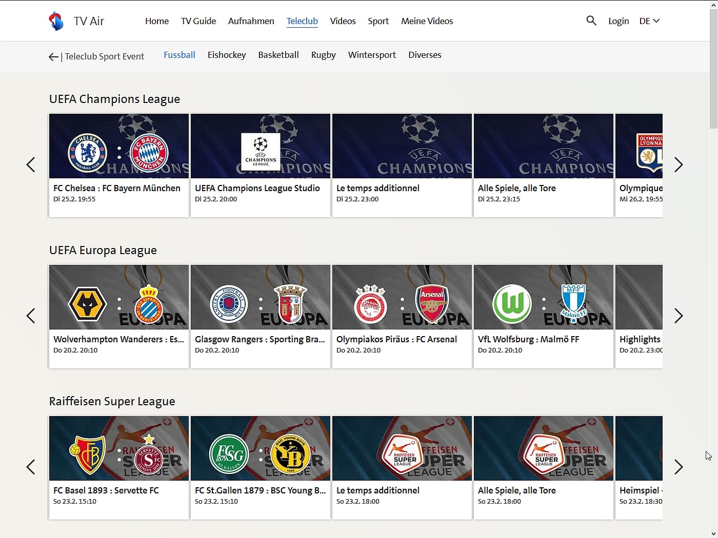Click the VfL Wolfsburg : Malmö FF title

point(528,339)
